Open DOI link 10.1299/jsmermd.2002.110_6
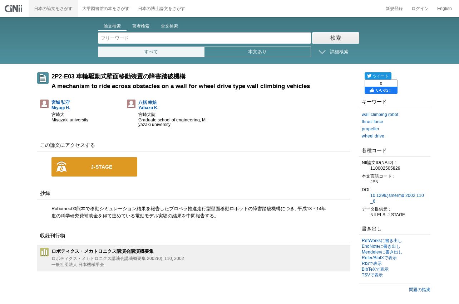 (397, 198)
